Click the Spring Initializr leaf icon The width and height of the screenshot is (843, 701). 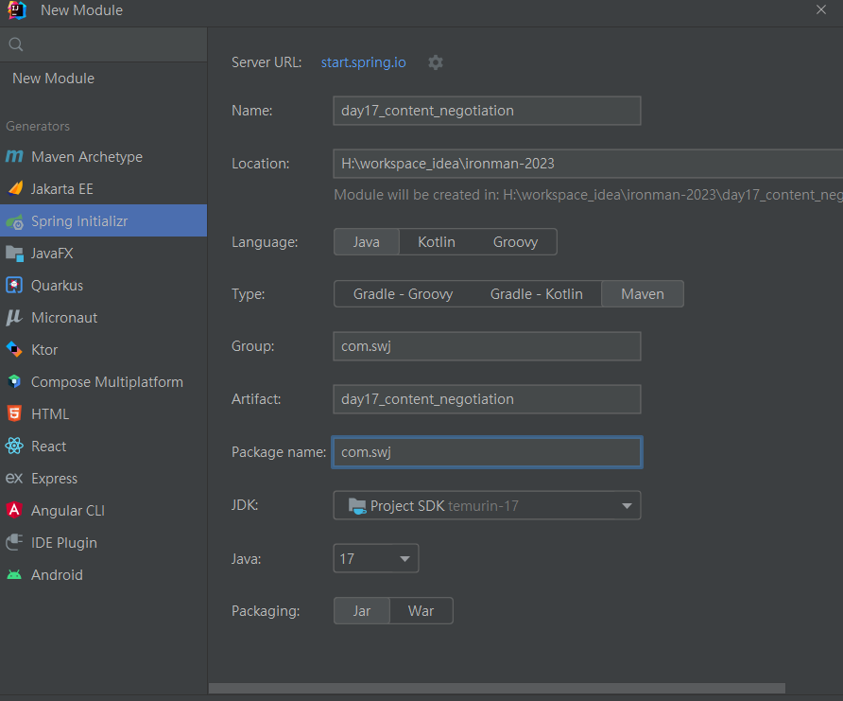(14, 221)
